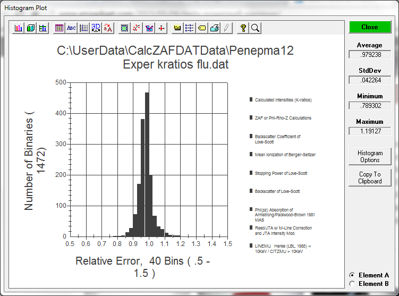
Task: Click the bar chart gallery toolbar icon
Action: (x=19, y=28)
